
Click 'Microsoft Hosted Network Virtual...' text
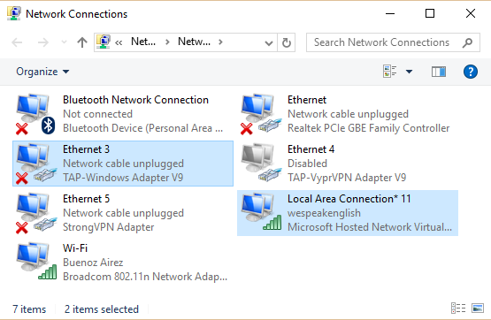click(x=370, y=227)
